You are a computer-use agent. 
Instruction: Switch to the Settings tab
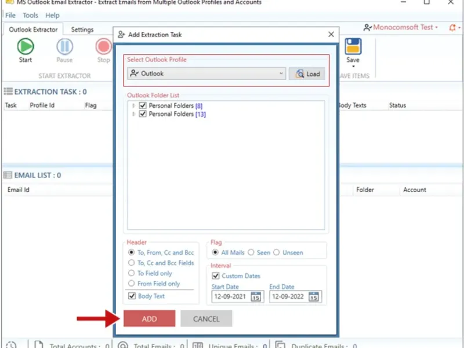point(82,30)
